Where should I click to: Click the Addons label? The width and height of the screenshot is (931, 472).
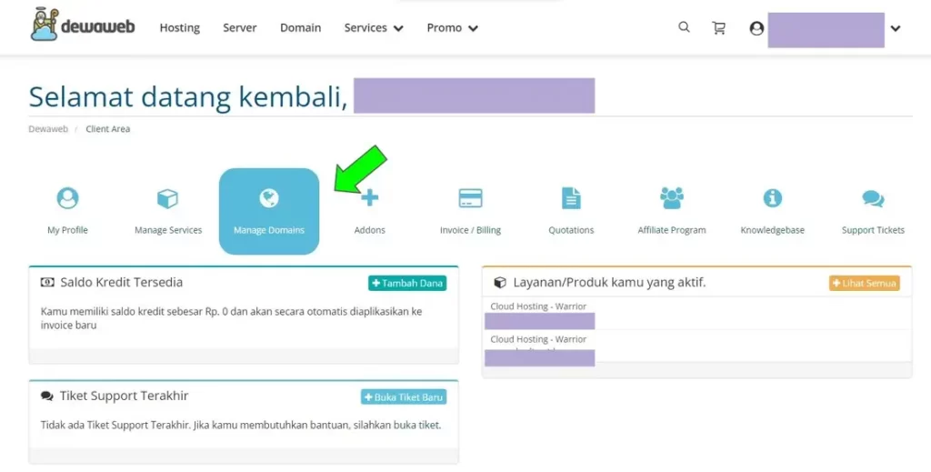pos(370,230)
